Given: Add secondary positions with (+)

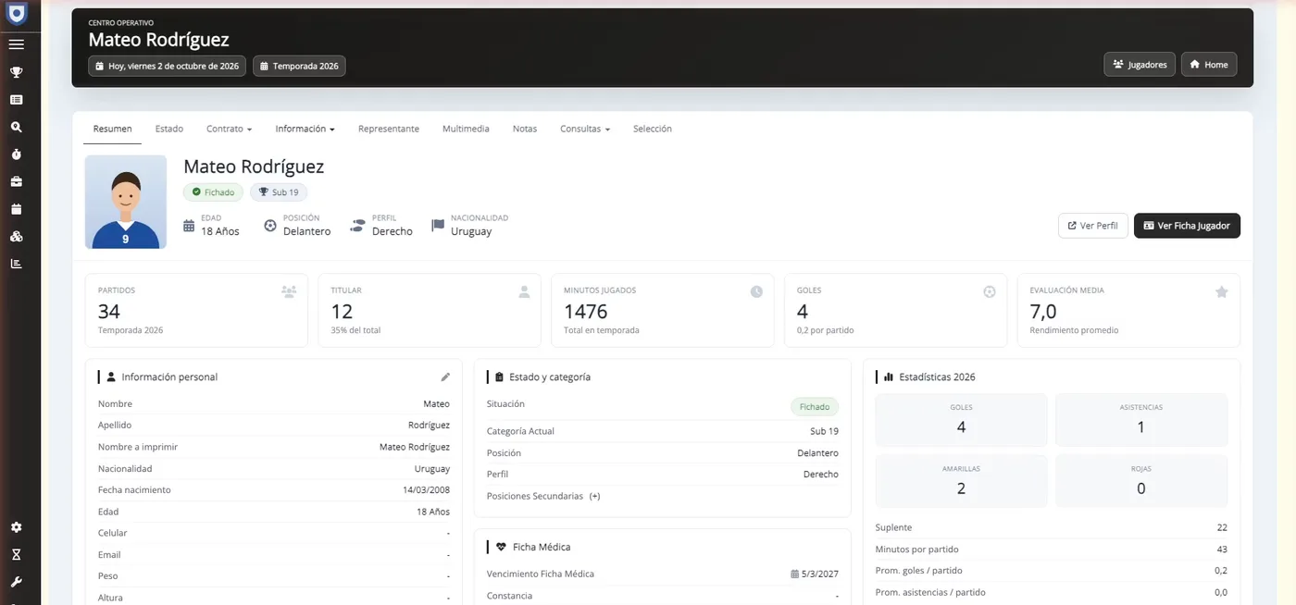Looking at the screenshot, I should [x=594, y=497].
